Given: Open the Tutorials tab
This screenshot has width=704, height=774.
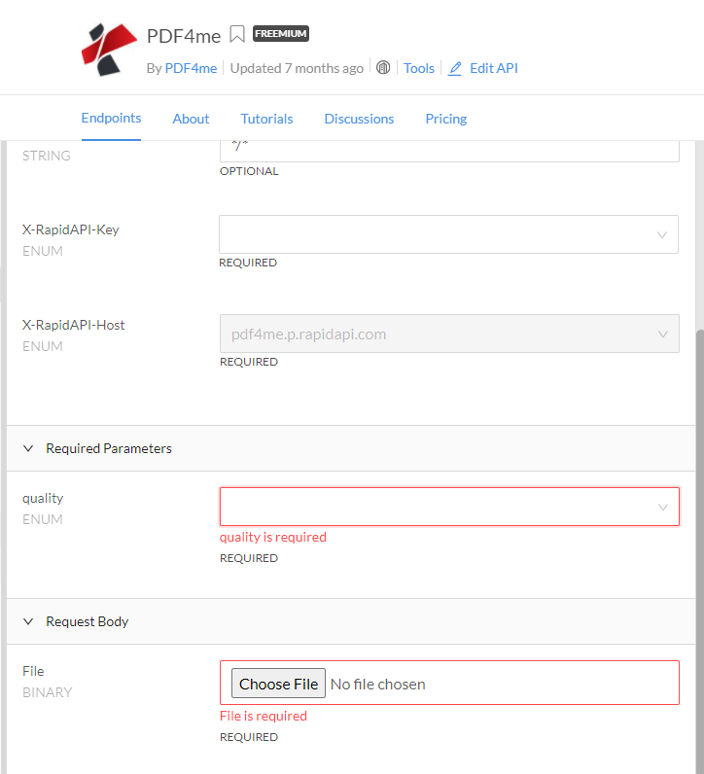Looking at the screenshot, I should (266, 119).
